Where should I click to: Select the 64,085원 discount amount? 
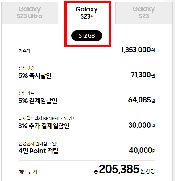pyautogui.click(x=141, y=100)
